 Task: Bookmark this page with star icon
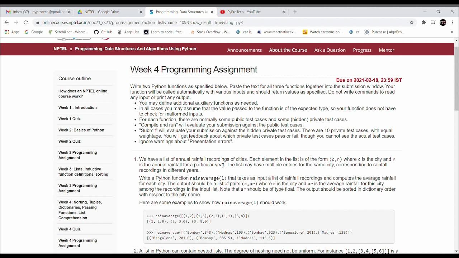(412, 22)
